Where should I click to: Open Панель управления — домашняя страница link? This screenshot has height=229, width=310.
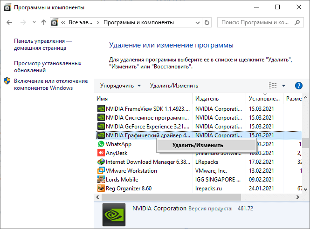(x=43, y=44)
